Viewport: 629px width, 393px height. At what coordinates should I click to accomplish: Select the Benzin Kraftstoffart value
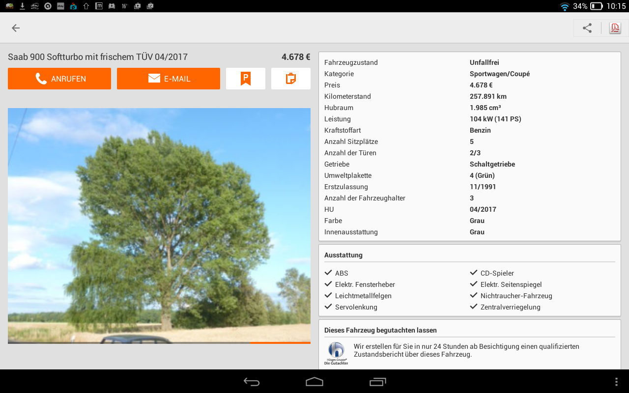[x=480, y=130]
